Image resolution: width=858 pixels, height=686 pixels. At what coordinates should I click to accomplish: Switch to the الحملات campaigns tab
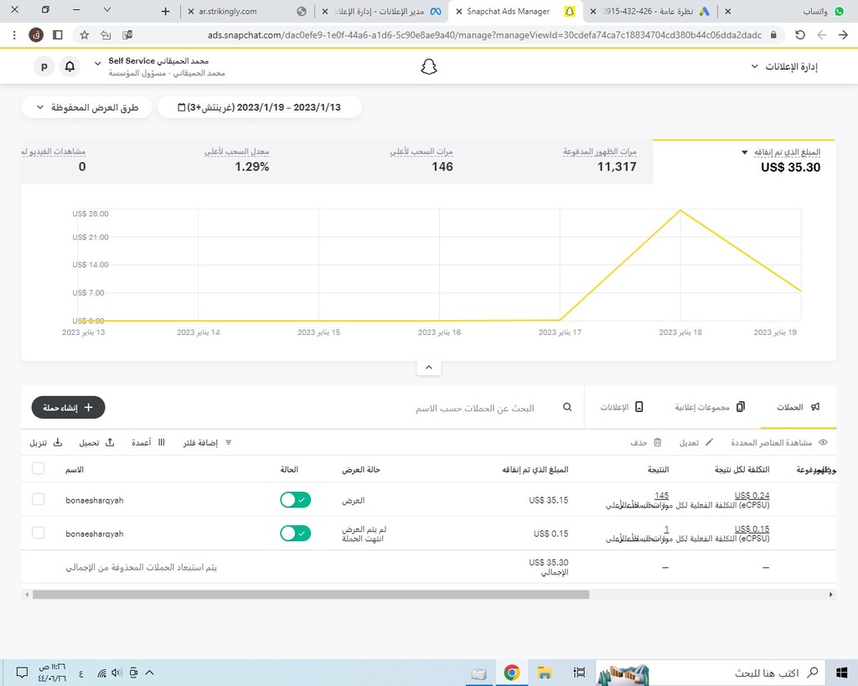pyautogui.click(x=799, y=407)
